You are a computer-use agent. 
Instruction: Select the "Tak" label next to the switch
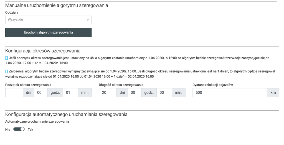coord(31,129)
